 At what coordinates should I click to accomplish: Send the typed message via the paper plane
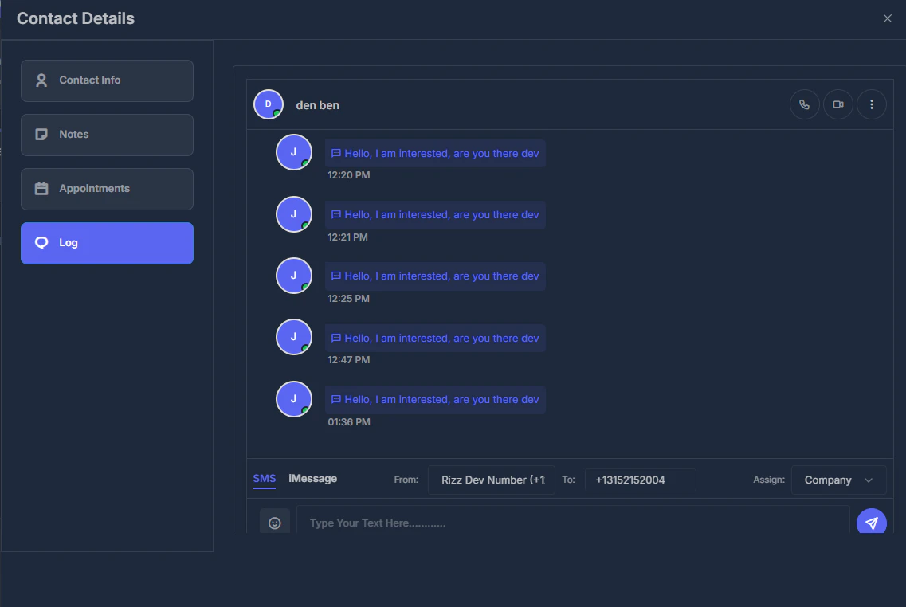pyautogui.click(x=871, y=522)
